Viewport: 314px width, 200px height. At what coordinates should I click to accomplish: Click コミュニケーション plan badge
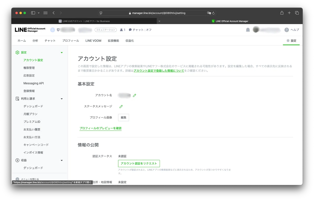tap(105, 30)
